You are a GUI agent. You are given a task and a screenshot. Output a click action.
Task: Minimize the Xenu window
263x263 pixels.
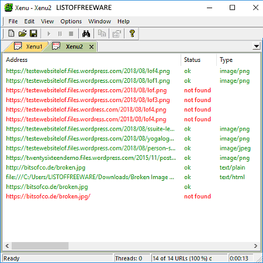coord(210,8)
